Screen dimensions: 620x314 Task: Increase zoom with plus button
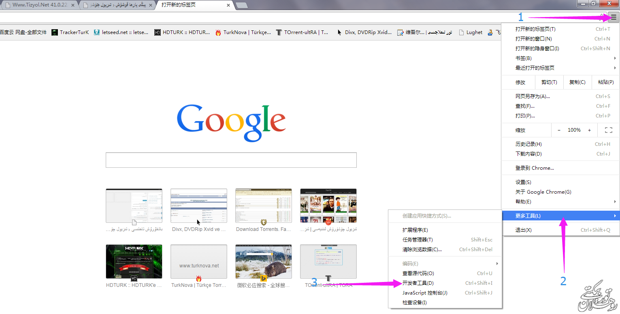pos(589,130)
